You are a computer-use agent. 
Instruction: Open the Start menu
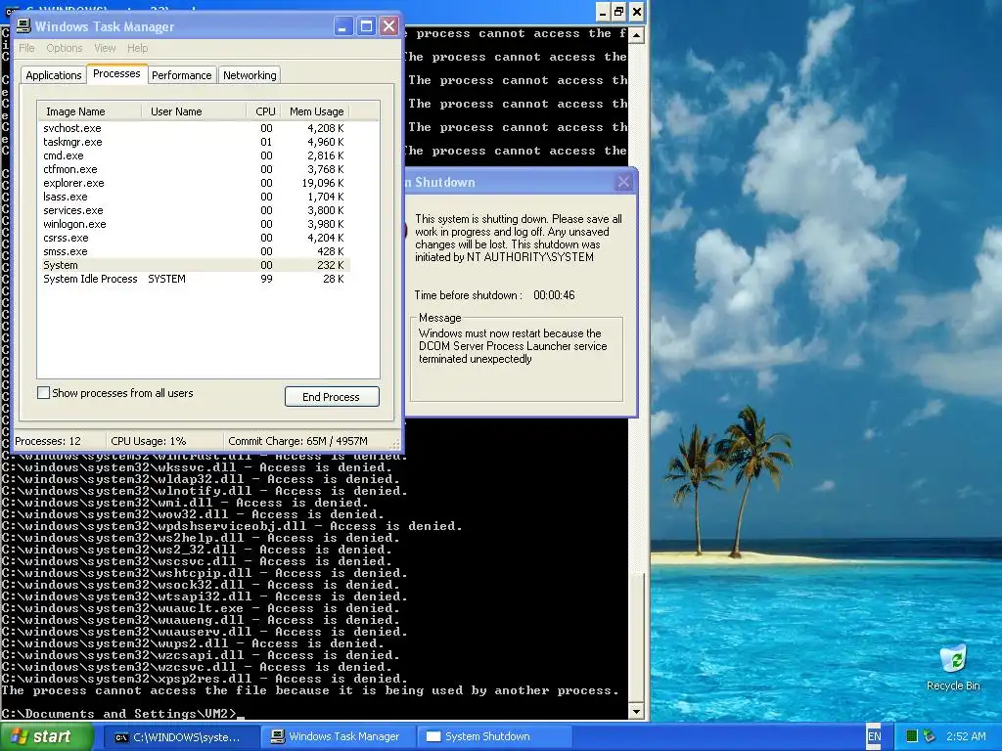click(x=46, y=736)
